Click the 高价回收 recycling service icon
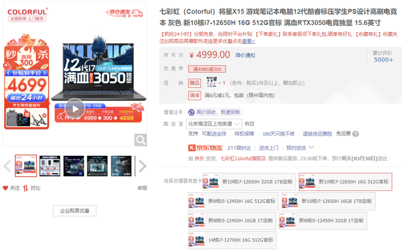 coord(191,112)
